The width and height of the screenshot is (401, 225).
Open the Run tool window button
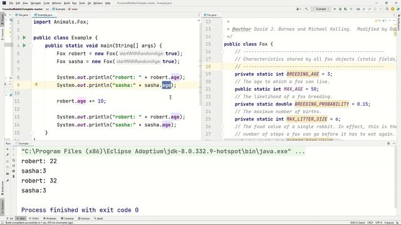click(x=21, y=219)
